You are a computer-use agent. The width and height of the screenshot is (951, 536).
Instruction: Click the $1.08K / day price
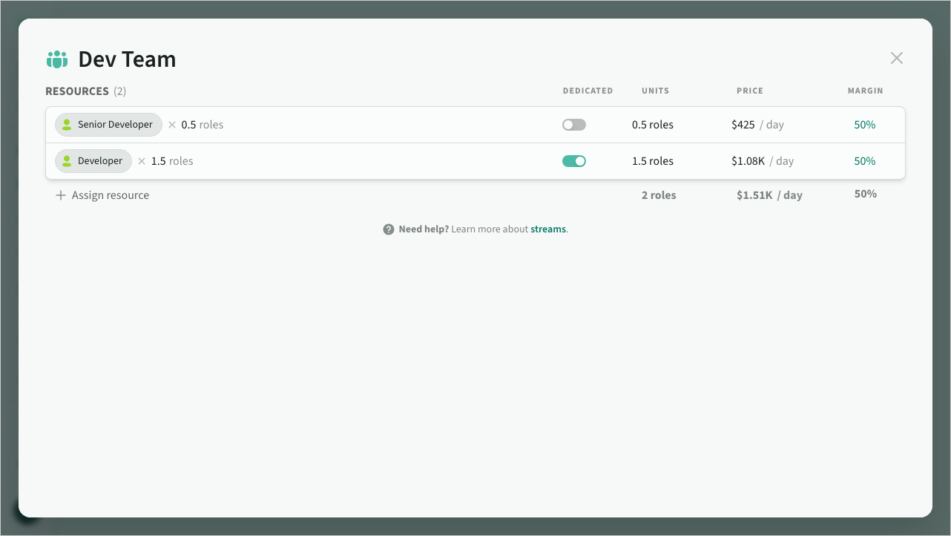[x=762, y=161]
